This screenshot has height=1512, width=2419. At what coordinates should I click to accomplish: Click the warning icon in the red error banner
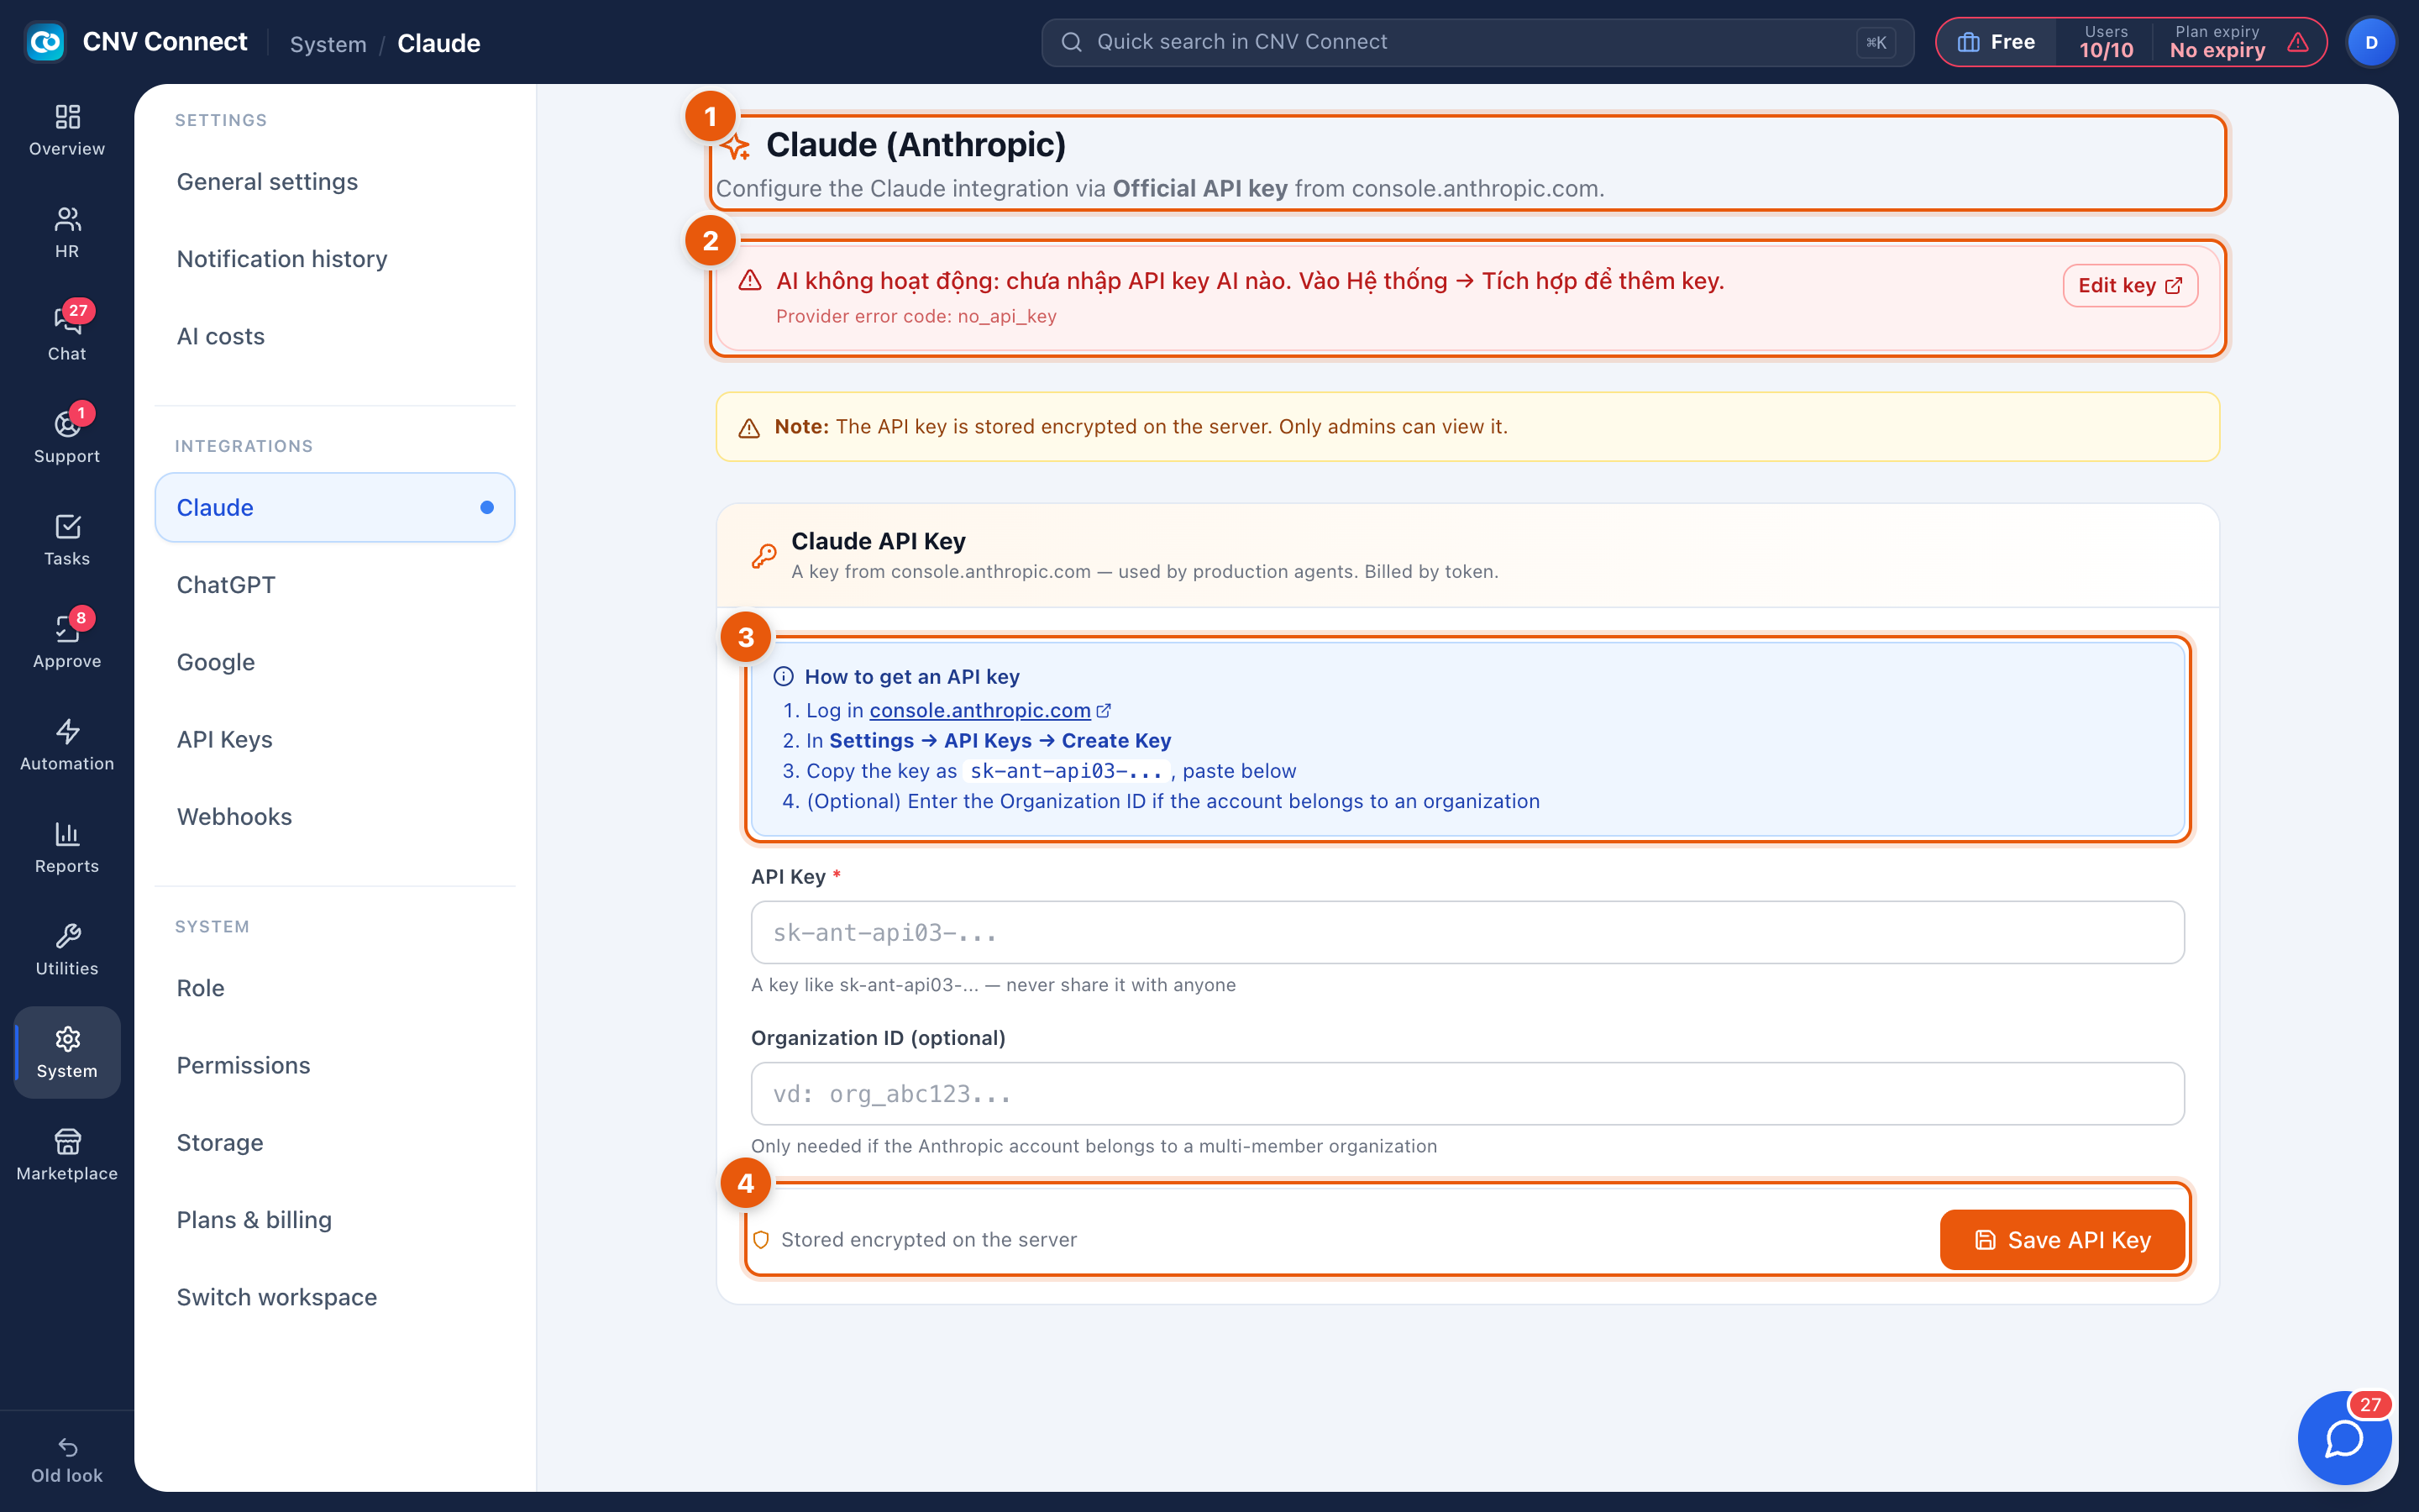(750, 281)
